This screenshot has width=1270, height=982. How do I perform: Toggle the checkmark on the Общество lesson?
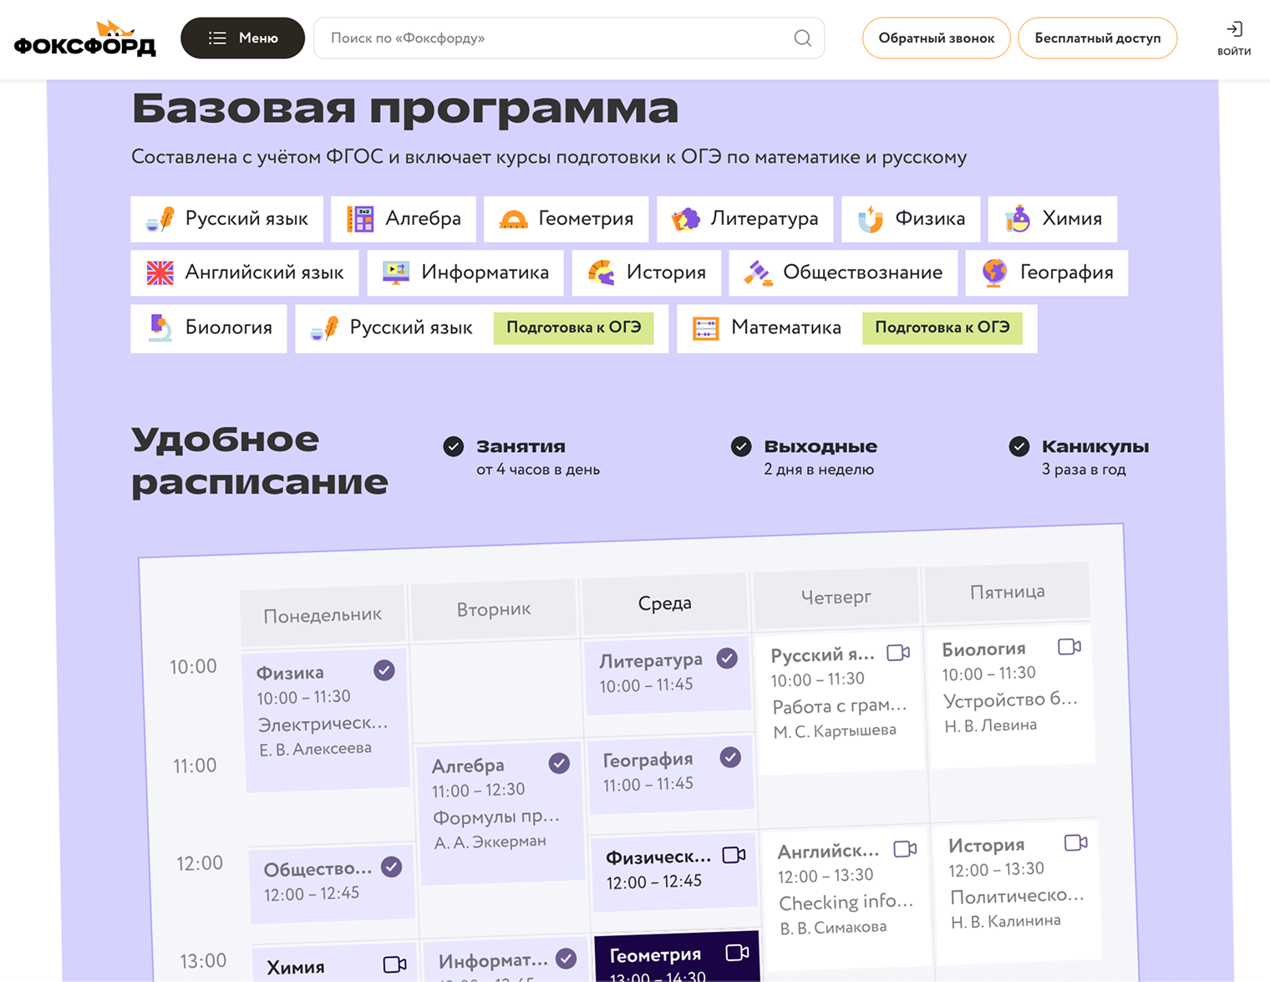pyautogui.click(x=391, y=867)
